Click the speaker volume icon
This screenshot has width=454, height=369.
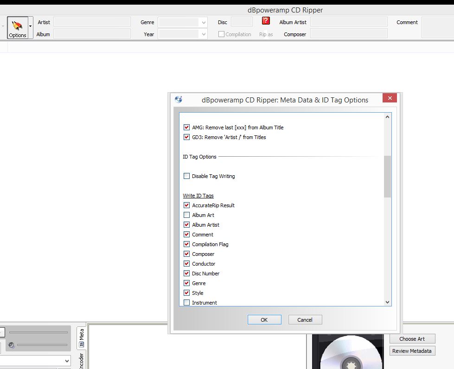[x=12, y=345]
